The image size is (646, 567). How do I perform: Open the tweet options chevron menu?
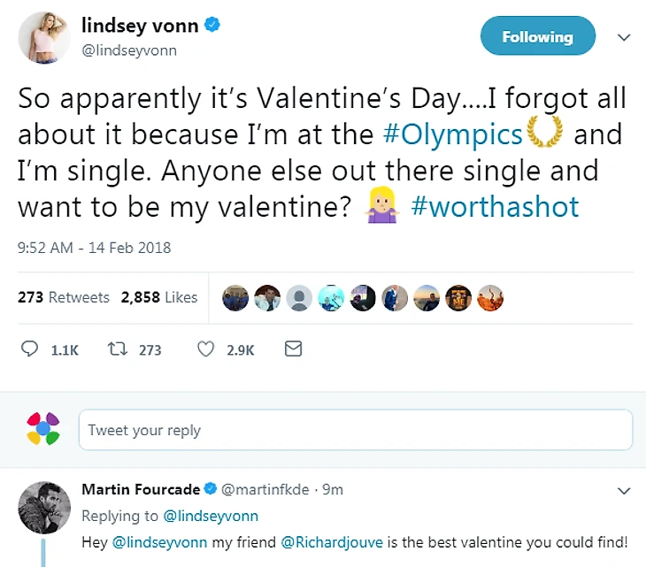click(623, 38)
